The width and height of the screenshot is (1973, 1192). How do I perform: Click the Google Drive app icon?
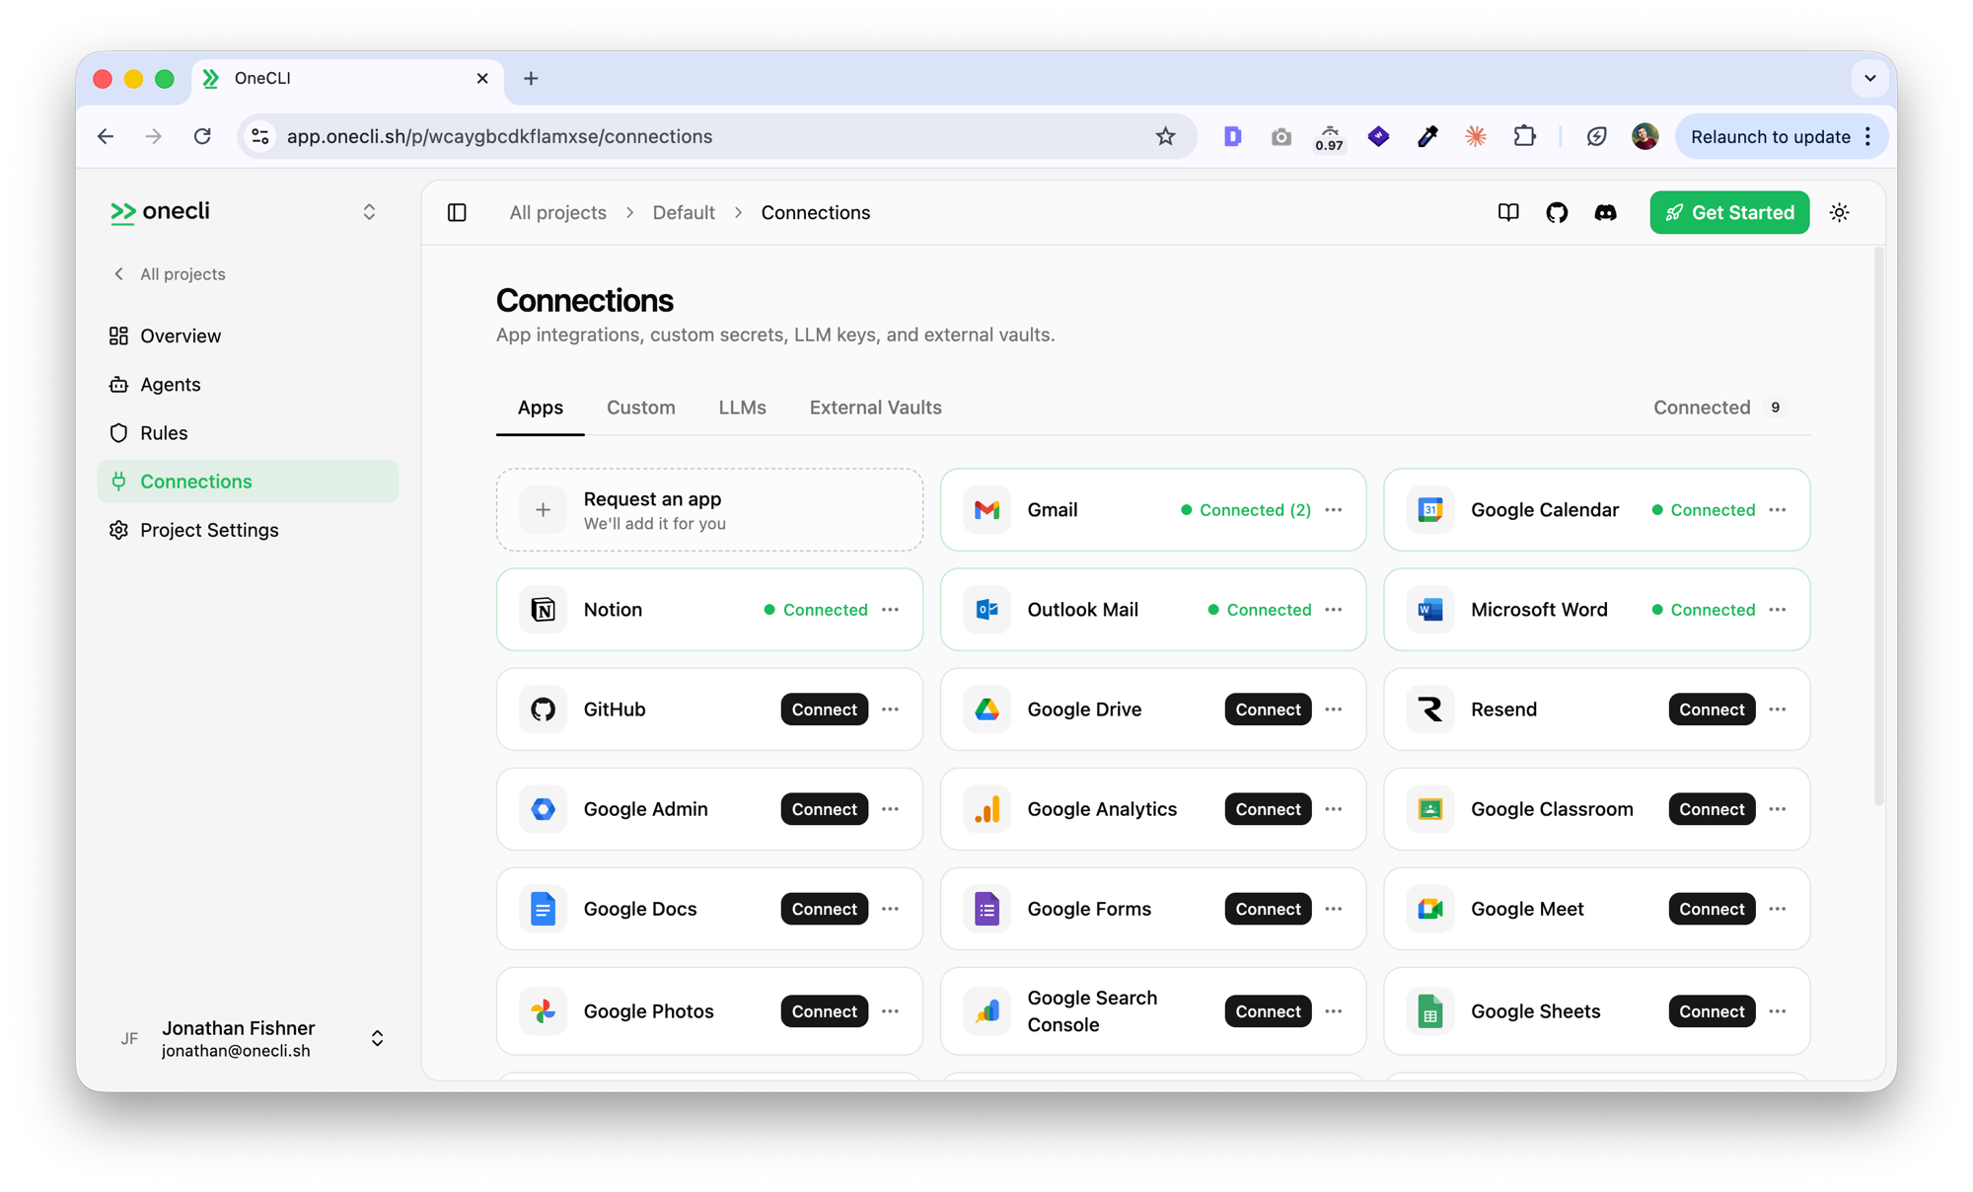986,709
